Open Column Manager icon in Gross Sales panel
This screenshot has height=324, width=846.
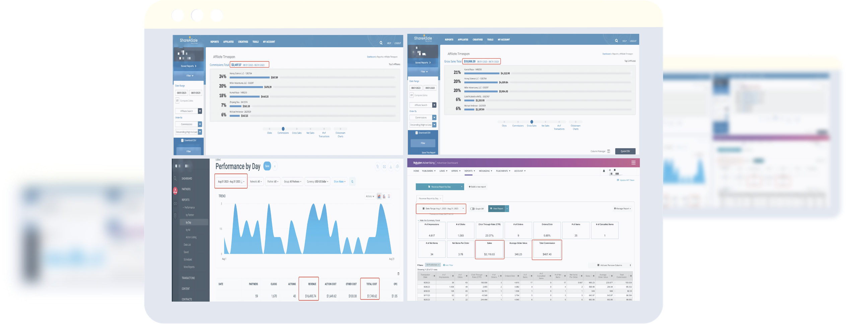coord(609,151)
